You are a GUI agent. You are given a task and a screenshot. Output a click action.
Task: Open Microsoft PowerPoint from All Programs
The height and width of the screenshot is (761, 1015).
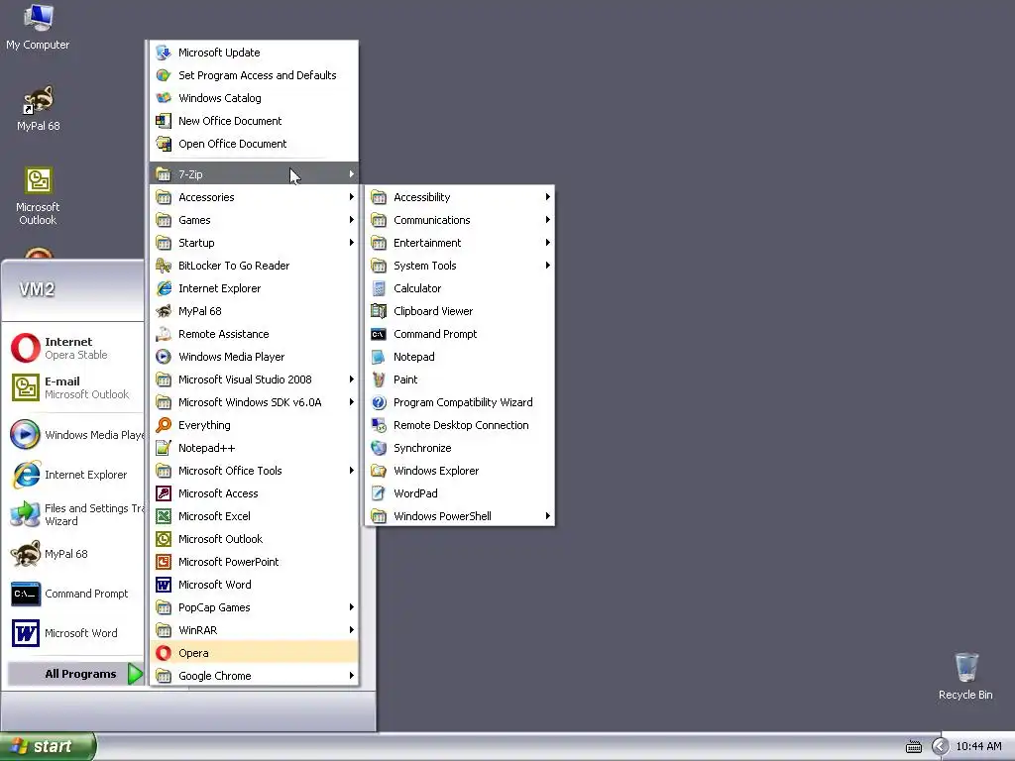254,562
